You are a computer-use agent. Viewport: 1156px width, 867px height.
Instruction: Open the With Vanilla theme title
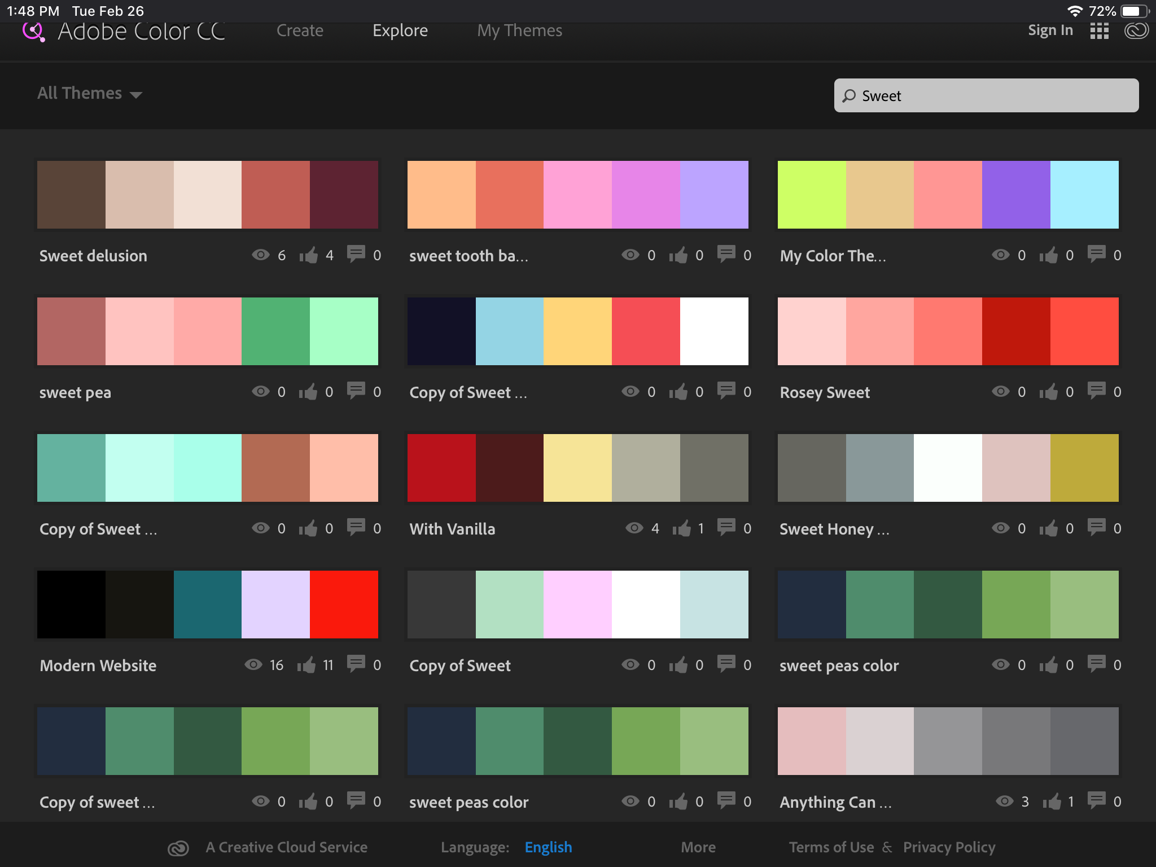coord(452,529)
